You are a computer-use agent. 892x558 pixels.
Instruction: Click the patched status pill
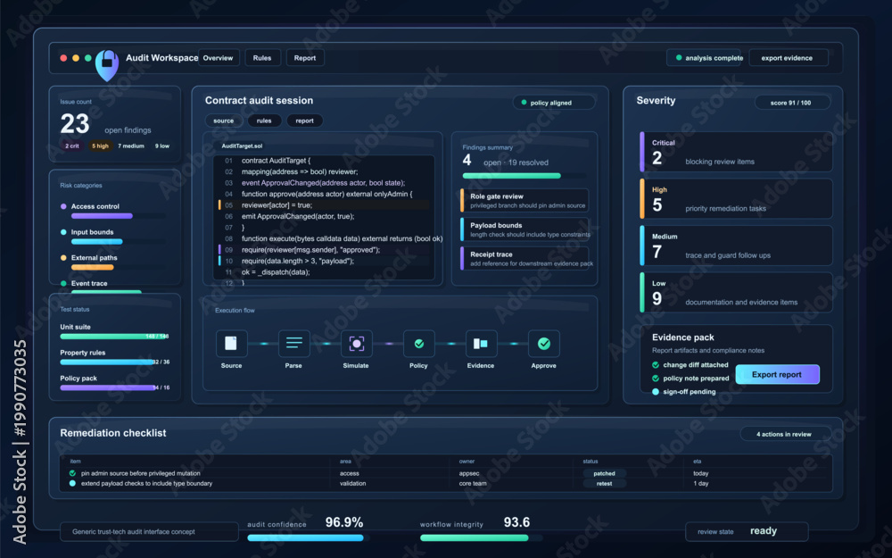604,474
